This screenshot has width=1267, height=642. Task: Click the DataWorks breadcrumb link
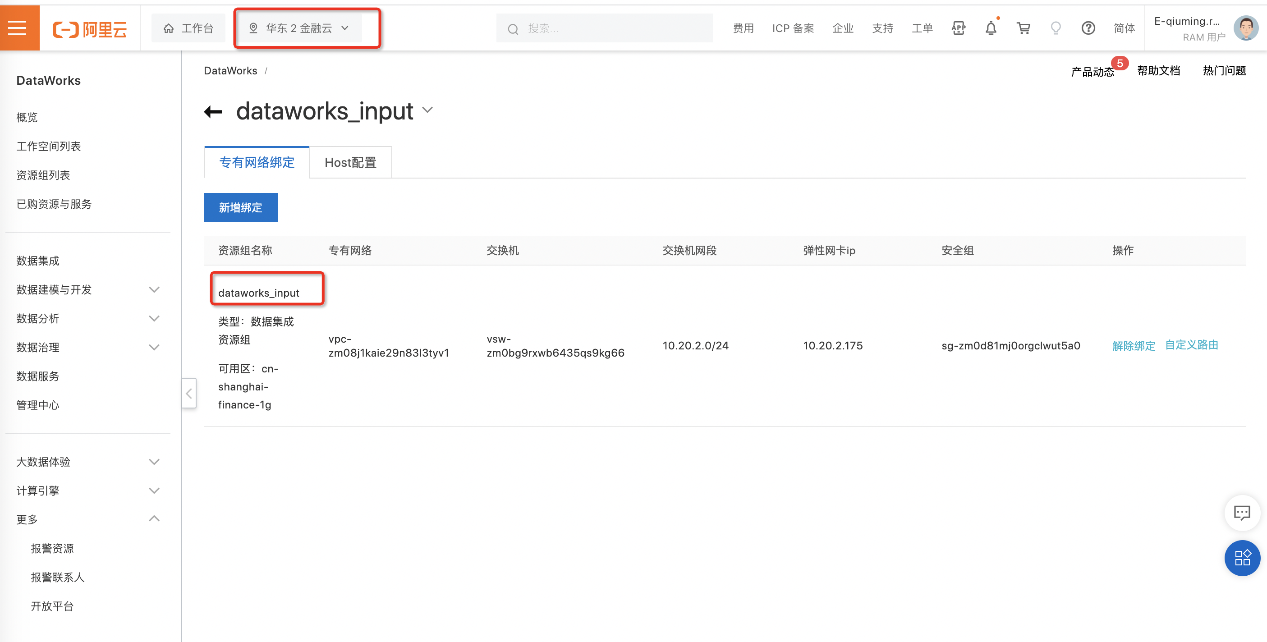pos(230,70)
